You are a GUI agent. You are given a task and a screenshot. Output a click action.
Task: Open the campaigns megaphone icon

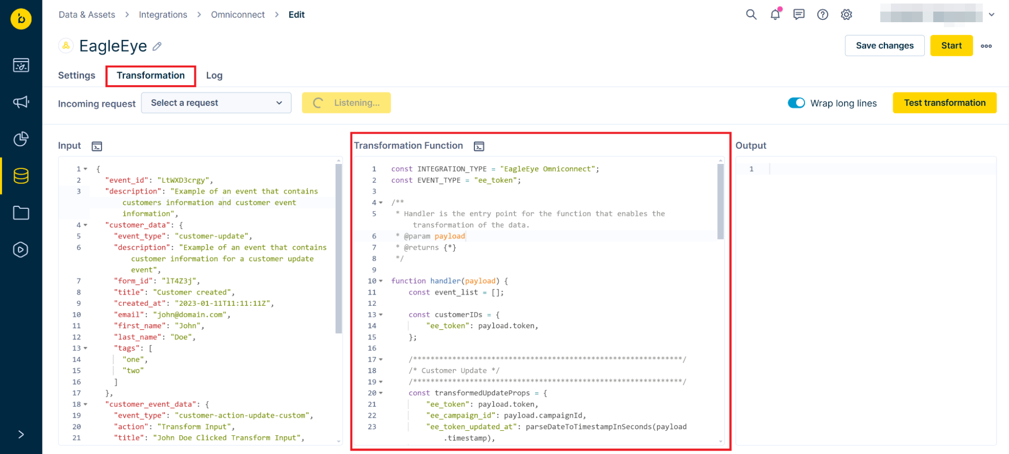pos(21,102)
